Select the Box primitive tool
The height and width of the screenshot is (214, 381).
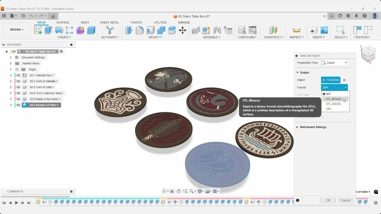click(x=91, y=30)
